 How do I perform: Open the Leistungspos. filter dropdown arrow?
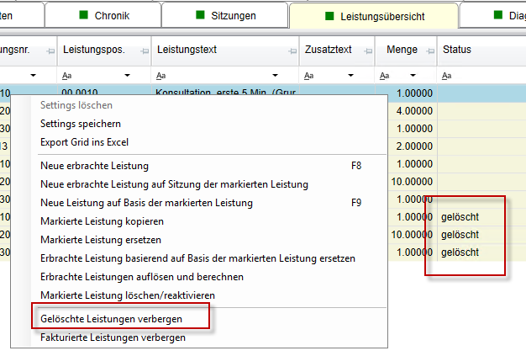click(126, 76)
